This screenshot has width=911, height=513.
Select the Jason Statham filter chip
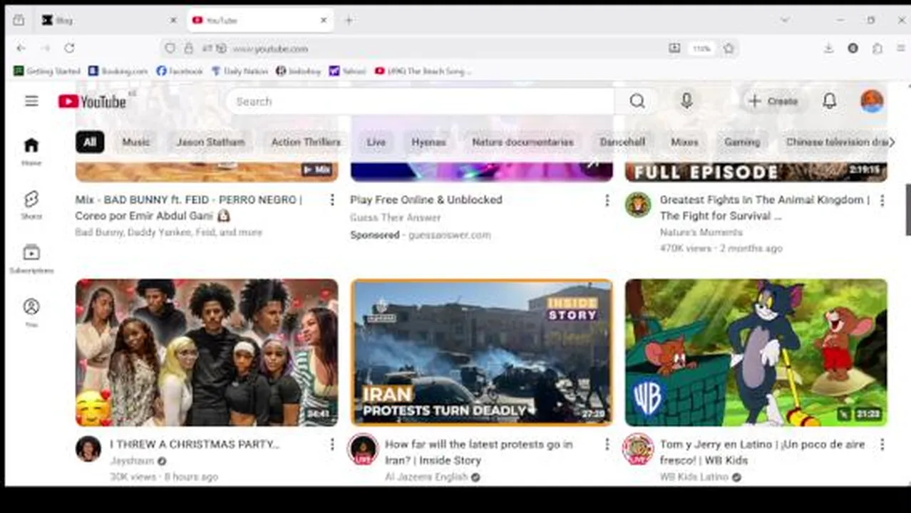(210, 142)
